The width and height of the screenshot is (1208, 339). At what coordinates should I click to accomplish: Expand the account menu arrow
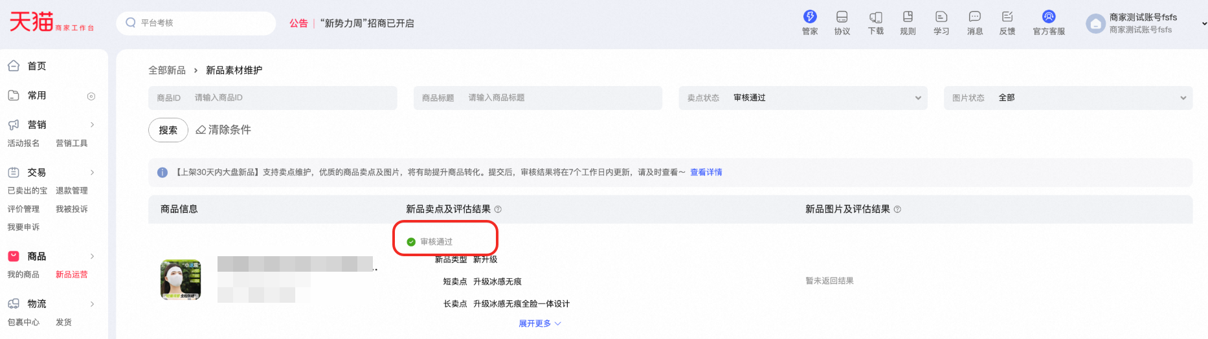click(x=1204, y=24)
